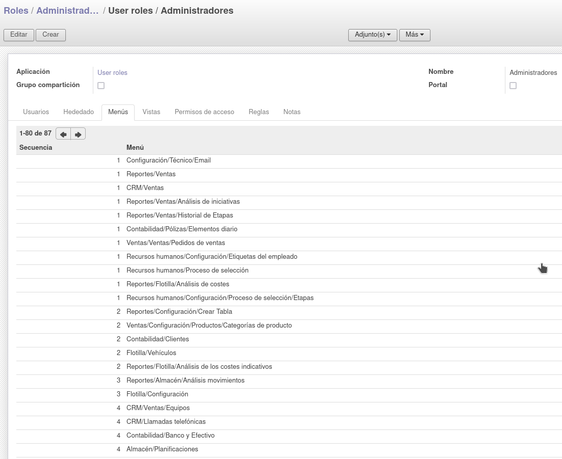Go to previous page of menu list
Image resolution: width=562 pixels, height=459 pixels.
coord(63,134)
